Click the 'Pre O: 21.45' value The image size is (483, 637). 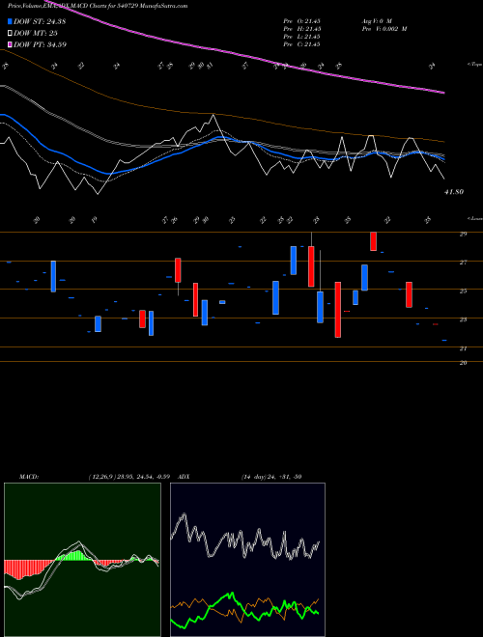click(302, 21)
